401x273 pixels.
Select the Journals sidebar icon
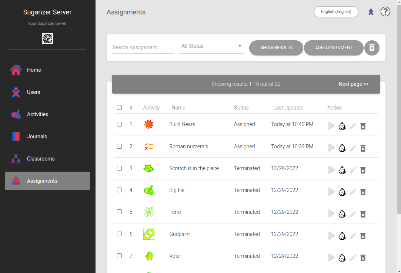click(x=16, y=136)
